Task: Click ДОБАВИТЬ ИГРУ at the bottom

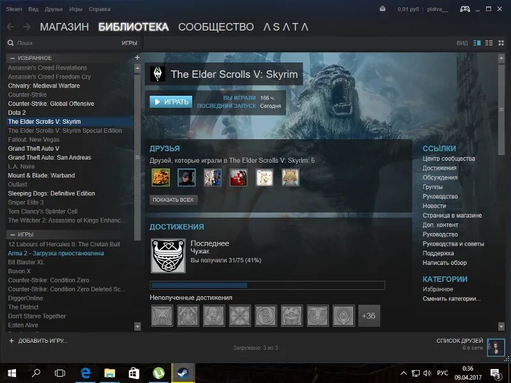Action: coord(38,341)
